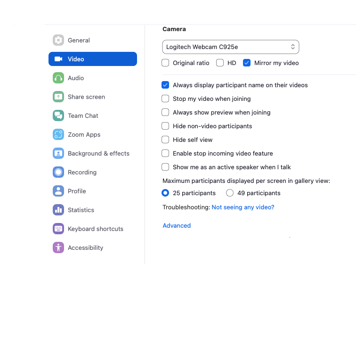Check Enable stop incoming video feature

165,153
